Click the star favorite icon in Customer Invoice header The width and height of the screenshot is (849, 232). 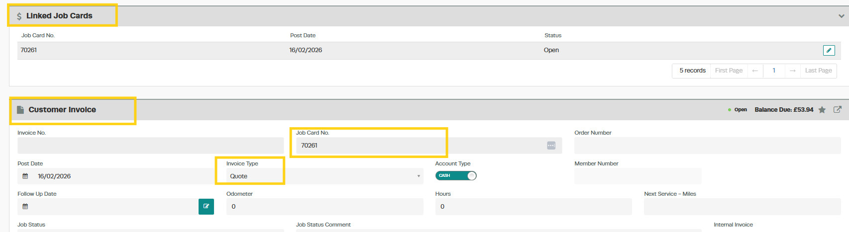822,110
